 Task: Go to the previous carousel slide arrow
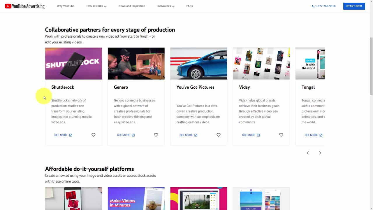[x=307, y=153]
